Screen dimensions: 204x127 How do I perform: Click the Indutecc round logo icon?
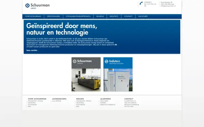[106, 61]
